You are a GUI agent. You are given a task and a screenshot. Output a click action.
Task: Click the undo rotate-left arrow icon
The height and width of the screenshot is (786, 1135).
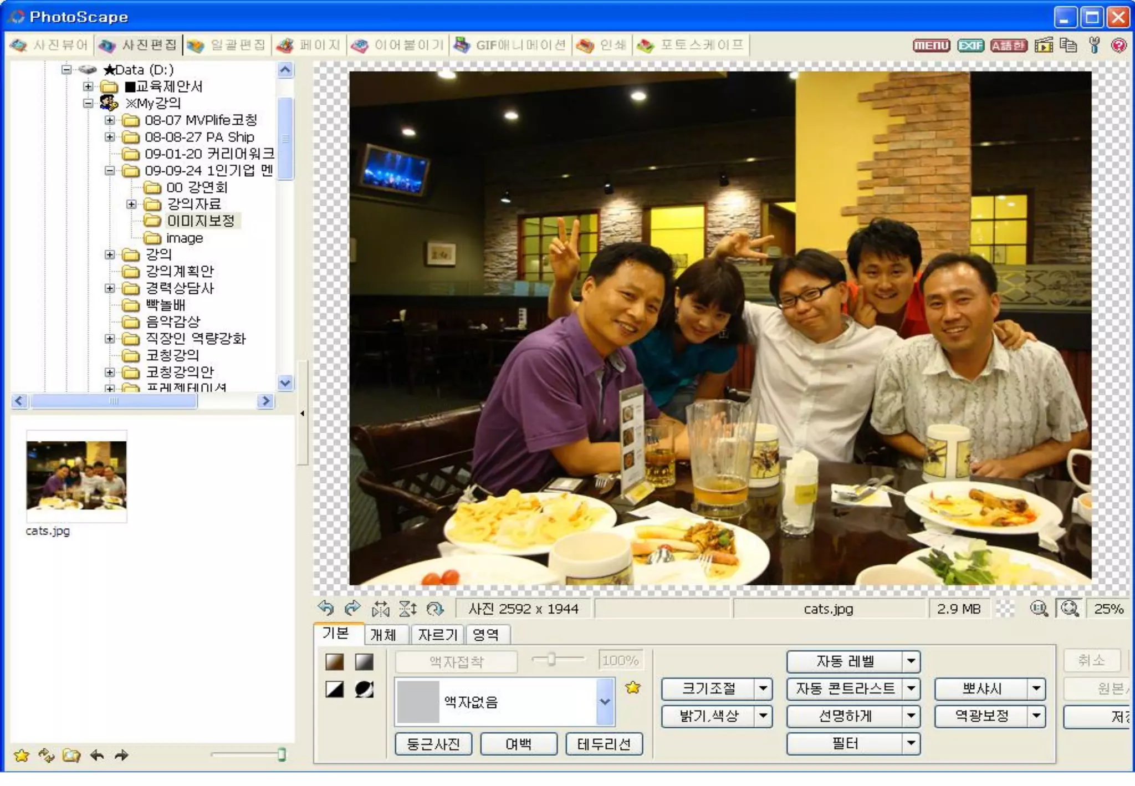326,608
